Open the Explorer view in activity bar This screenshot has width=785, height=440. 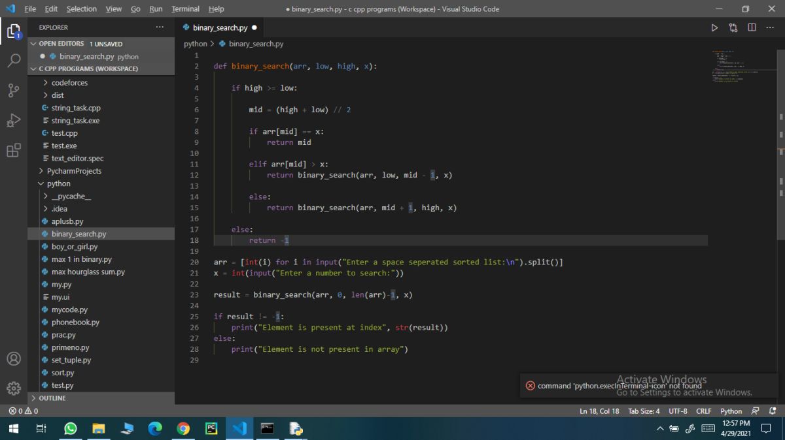click(13, 31)
